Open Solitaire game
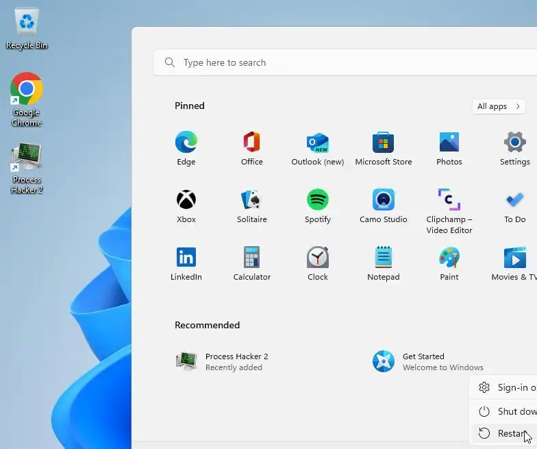Screen dimensions: 537x449 tap(252, 206)
